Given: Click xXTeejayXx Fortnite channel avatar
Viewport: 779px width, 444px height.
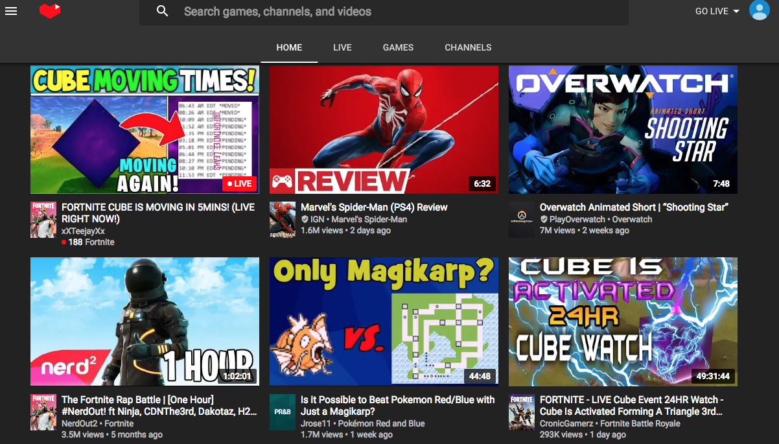Looking at the screenshot, I should [43, 220].
